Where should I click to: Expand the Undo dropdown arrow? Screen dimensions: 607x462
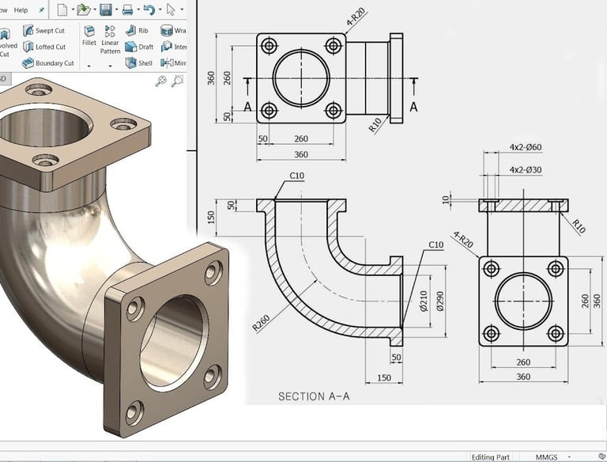tap(160, 9)
